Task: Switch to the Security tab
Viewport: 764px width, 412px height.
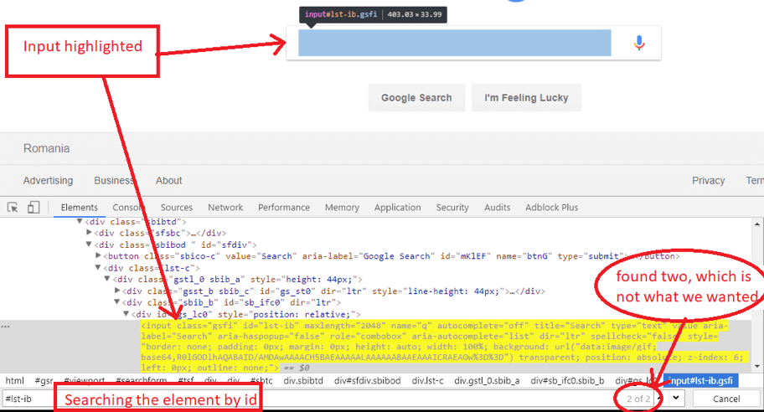Action: [452, 208]
